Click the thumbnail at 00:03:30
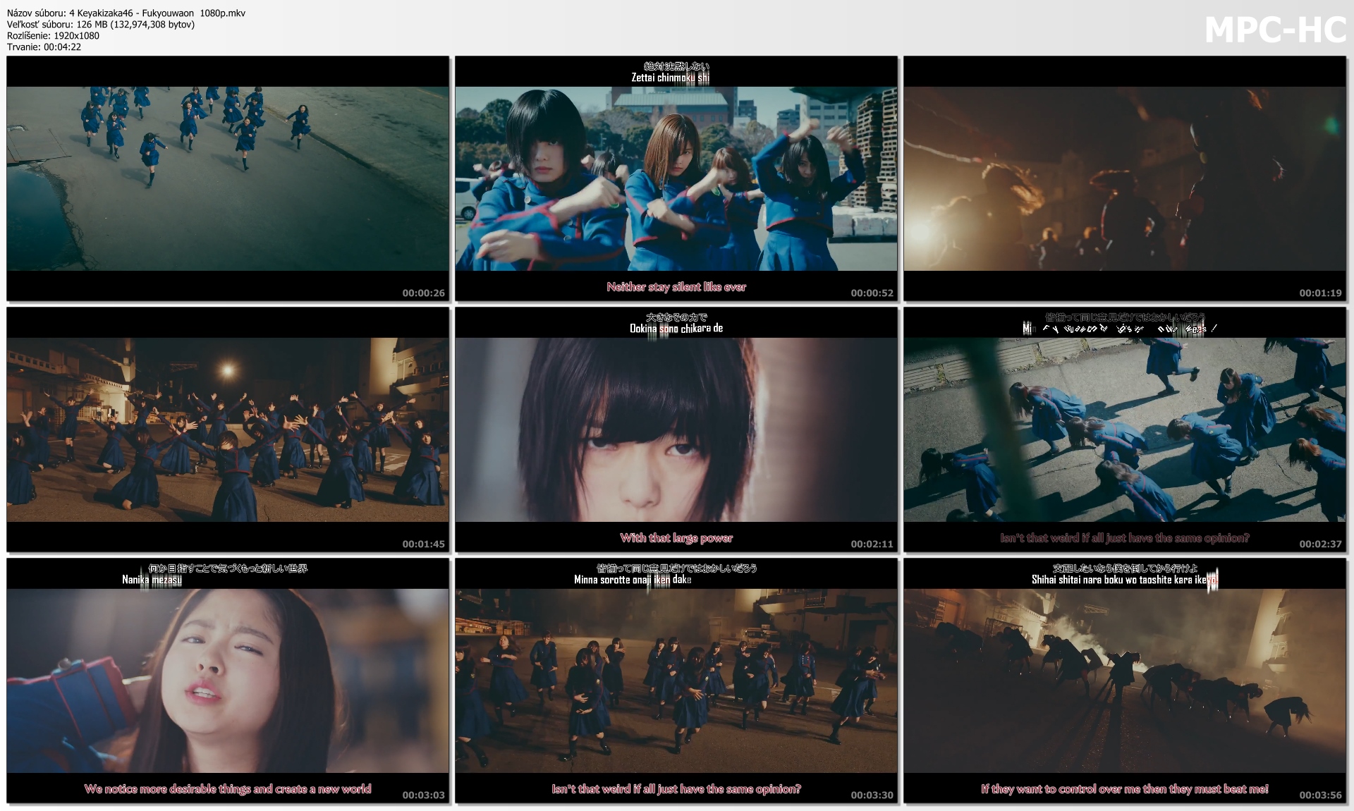The image size is (1354, 811). pos(676,681)
